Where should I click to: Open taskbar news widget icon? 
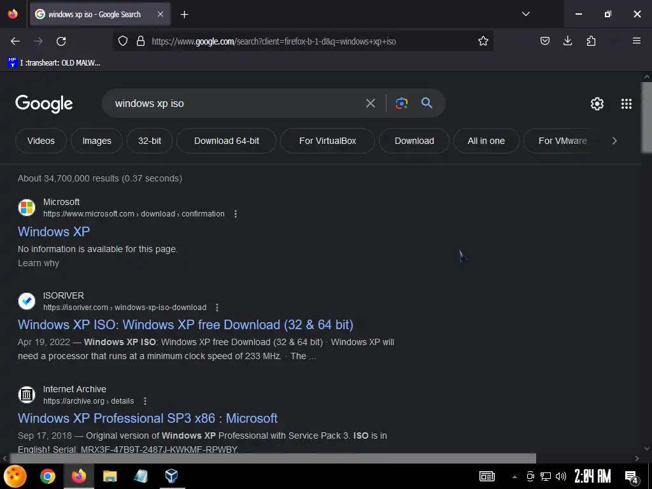(487, 476)
